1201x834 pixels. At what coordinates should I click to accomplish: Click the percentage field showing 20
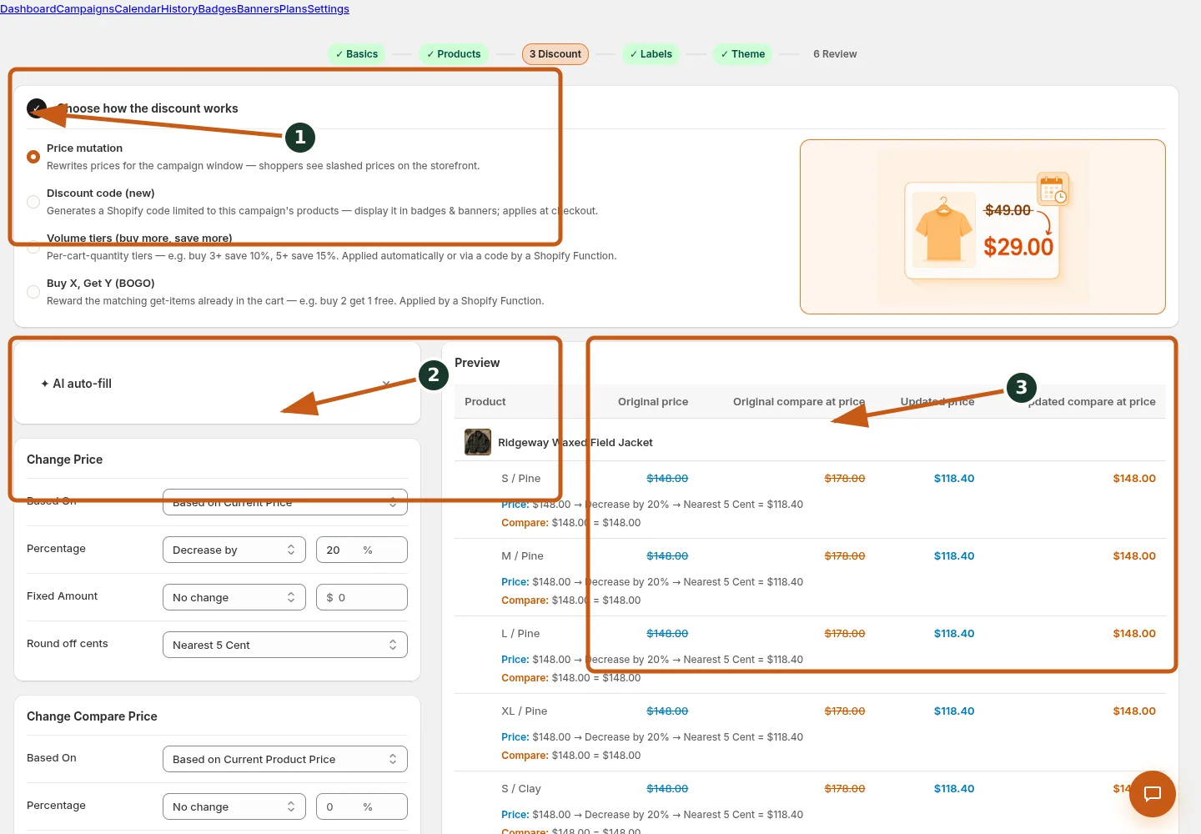pos(362,550)
